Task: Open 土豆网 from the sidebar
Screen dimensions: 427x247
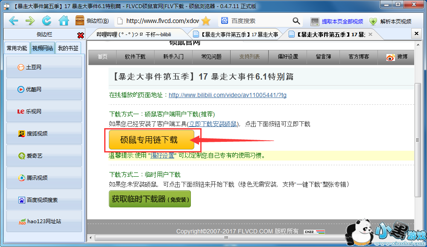Action: coord(44,67)
